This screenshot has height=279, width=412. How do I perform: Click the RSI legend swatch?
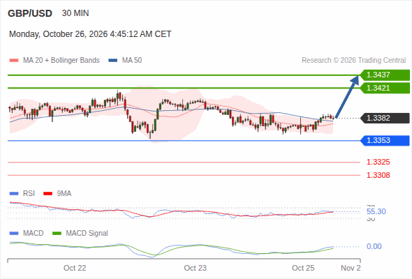tap(14, 194)
